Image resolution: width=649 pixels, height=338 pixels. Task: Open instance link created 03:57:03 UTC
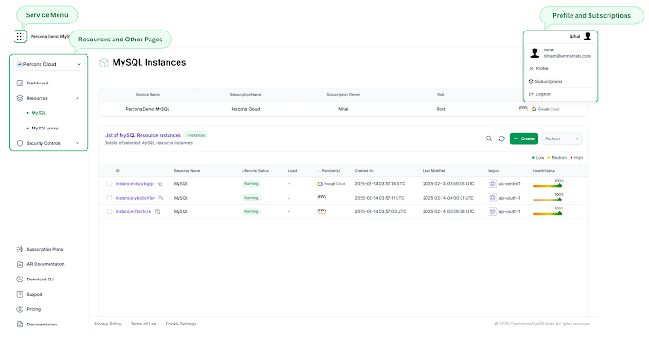click(133, 211)
